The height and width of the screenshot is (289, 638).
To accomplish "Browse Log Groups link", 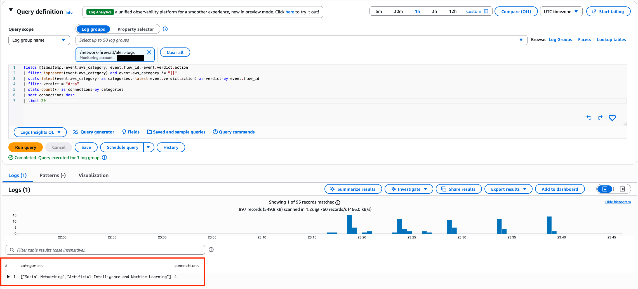I will (x=560, y=40).
